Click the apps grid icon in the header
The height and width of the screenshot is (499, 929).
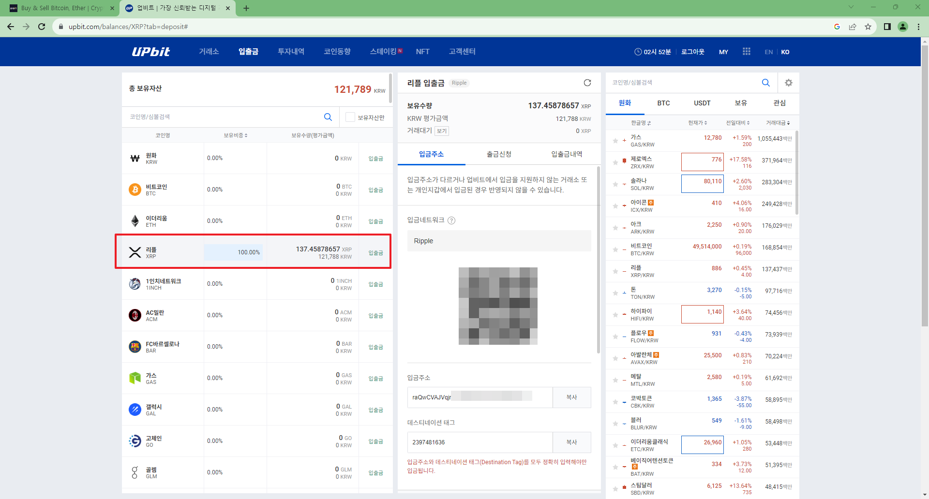tap(746, 51)
